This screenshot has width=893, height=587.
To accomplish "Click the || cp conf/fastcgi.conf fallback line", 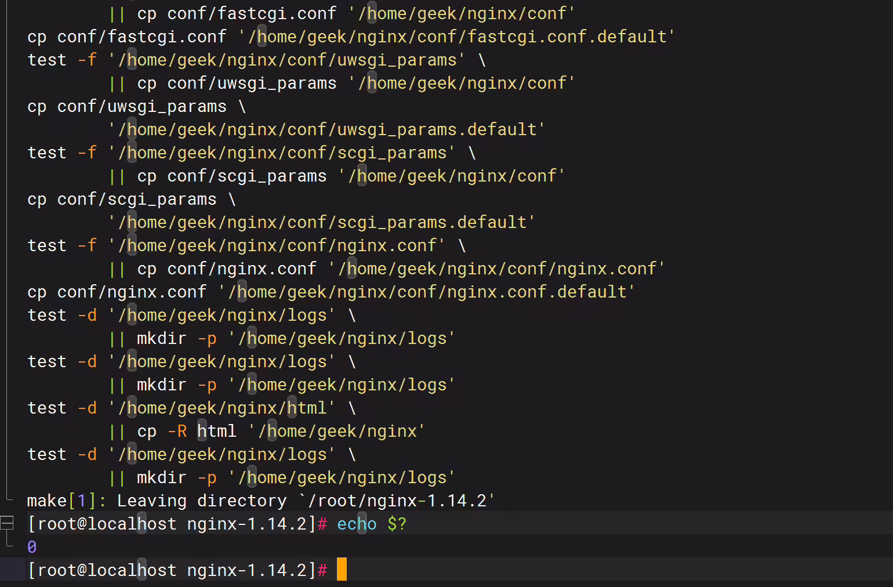I will point(342,13).
